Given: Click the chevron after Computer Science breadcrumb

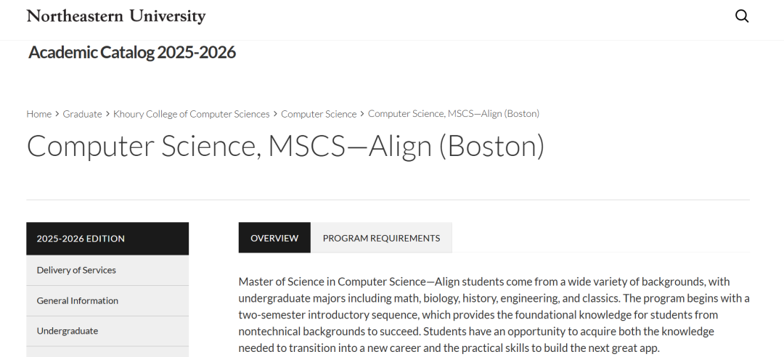Looking at the screenshot, I should click(x=362, y=114).
